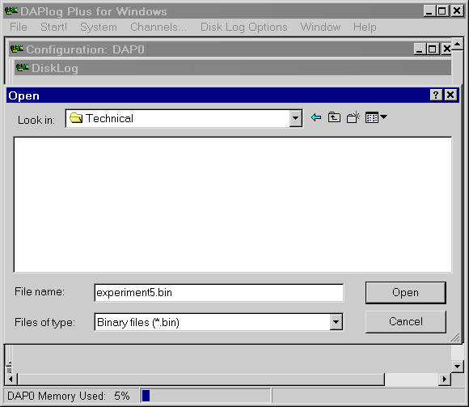
Task: Click the Start! menu item
Action: [53, 28]
